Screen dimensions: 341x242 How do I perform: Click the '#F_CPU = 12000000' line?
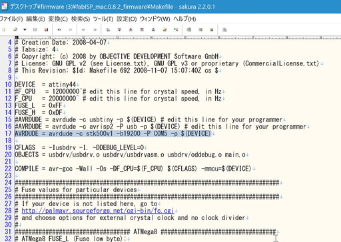click(119, 91)
